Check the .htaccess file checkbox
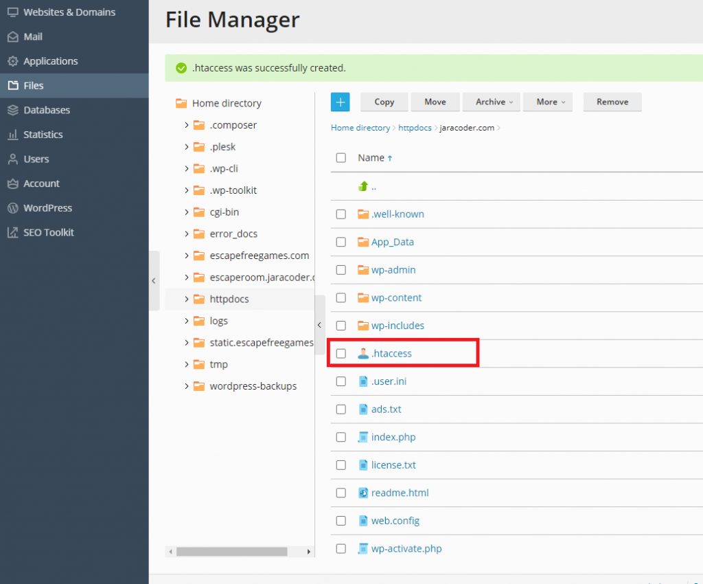703x584 pixels. pyautogui.click(x=341, y=354)
